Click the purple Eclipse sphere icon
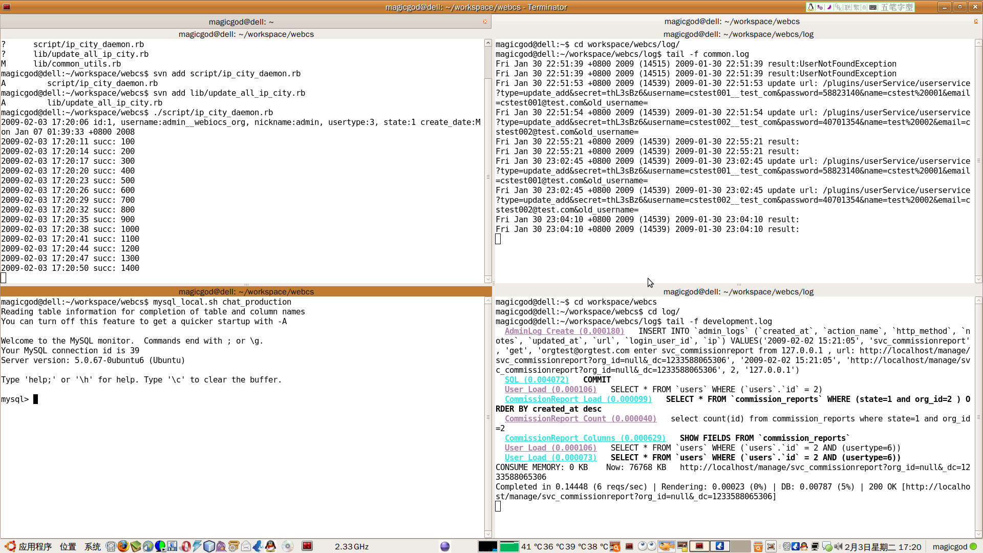Screen dimensions: 983x553 pyautogui.click(x=445, y=546)
